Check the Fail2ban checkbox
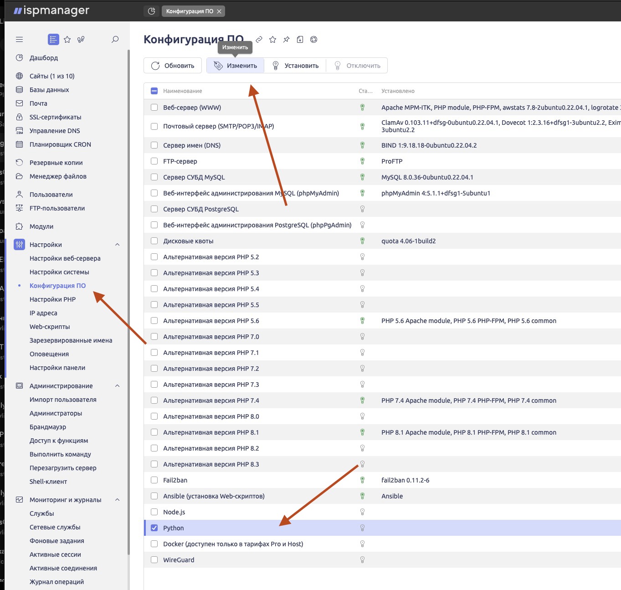This screenshot has width=621, height=590. [x=154, y=480]
